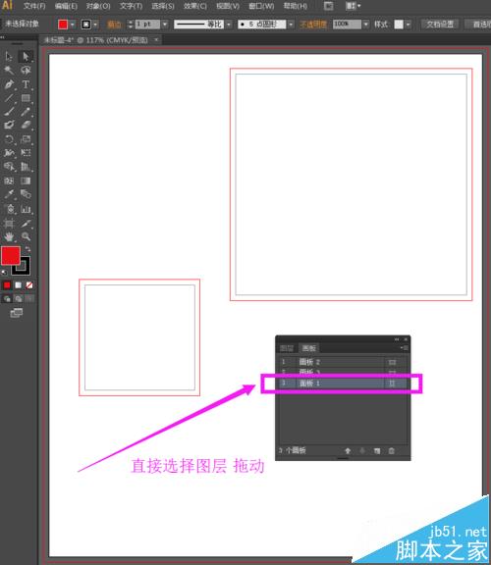491x565 pixels.
Task: Open the 视图(V) menu
Action: tap(228, 6)
